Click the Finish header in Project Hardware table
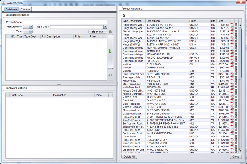This screenshot has width=247, height=164. pyautogui.click(x=199, y=21)
